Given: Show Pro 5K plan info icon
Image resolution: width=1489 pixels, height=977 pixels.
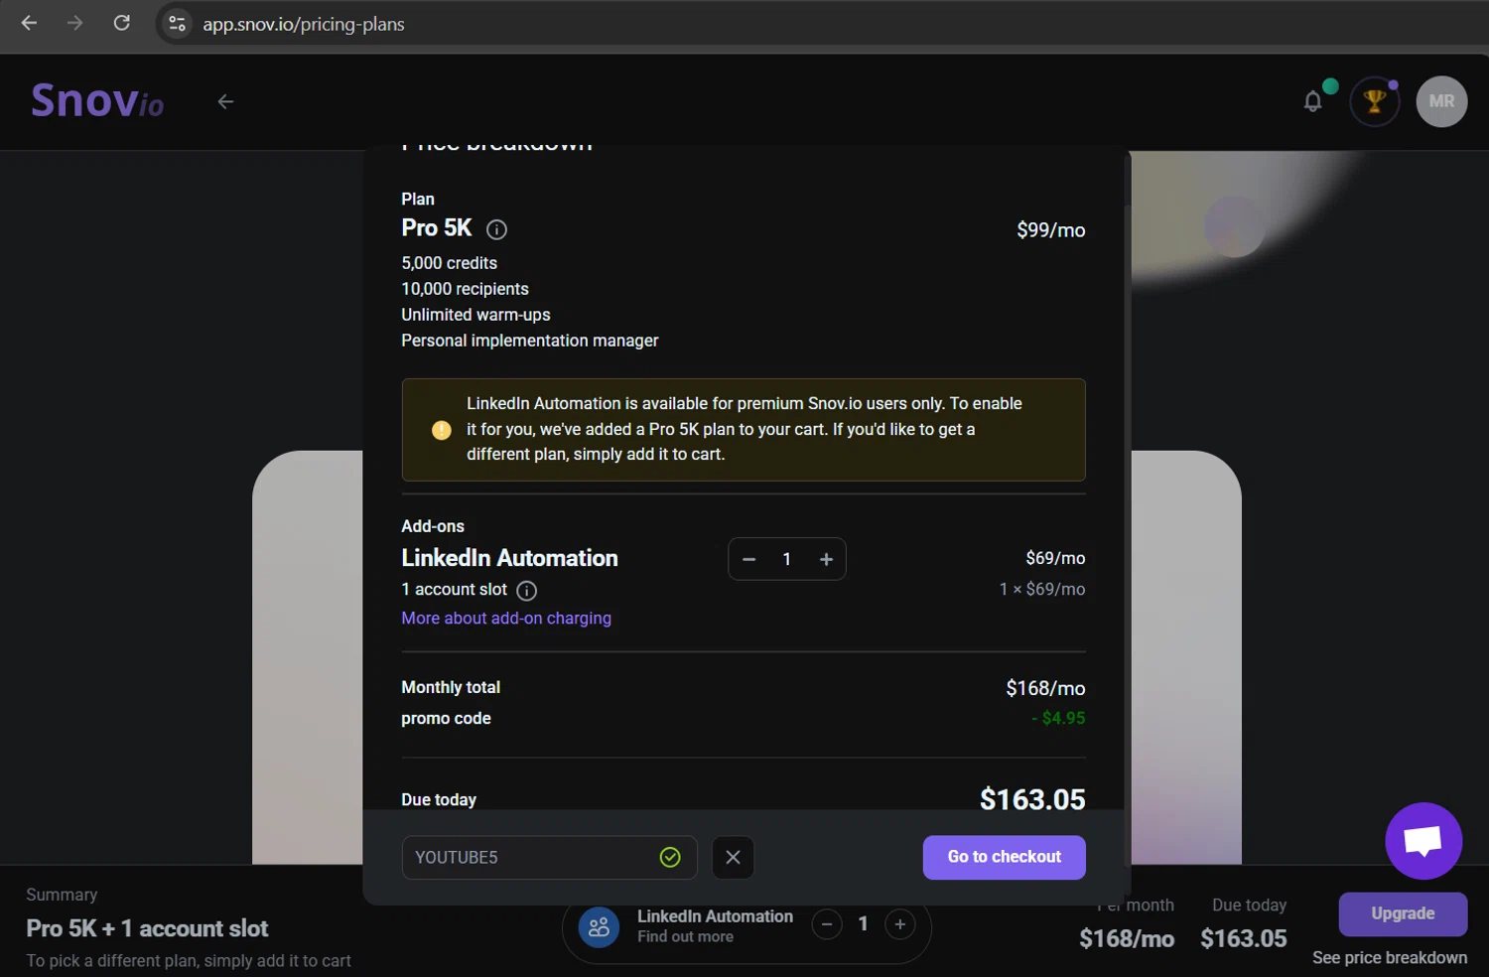Looking at the screenshot, I should (496, 229).
